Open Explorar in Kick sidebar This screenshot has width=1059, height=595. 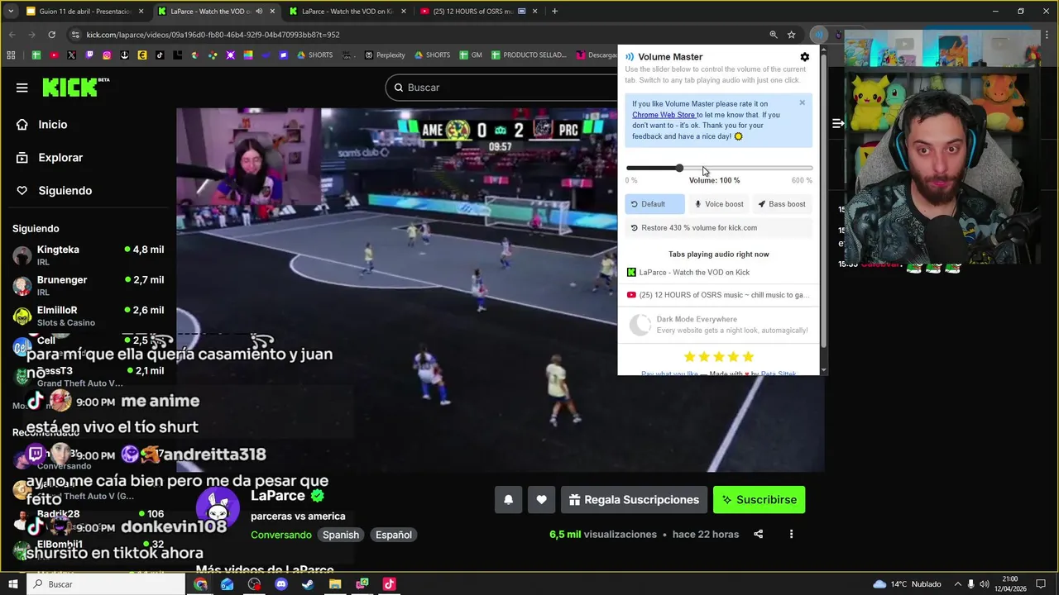click(60, 158)
